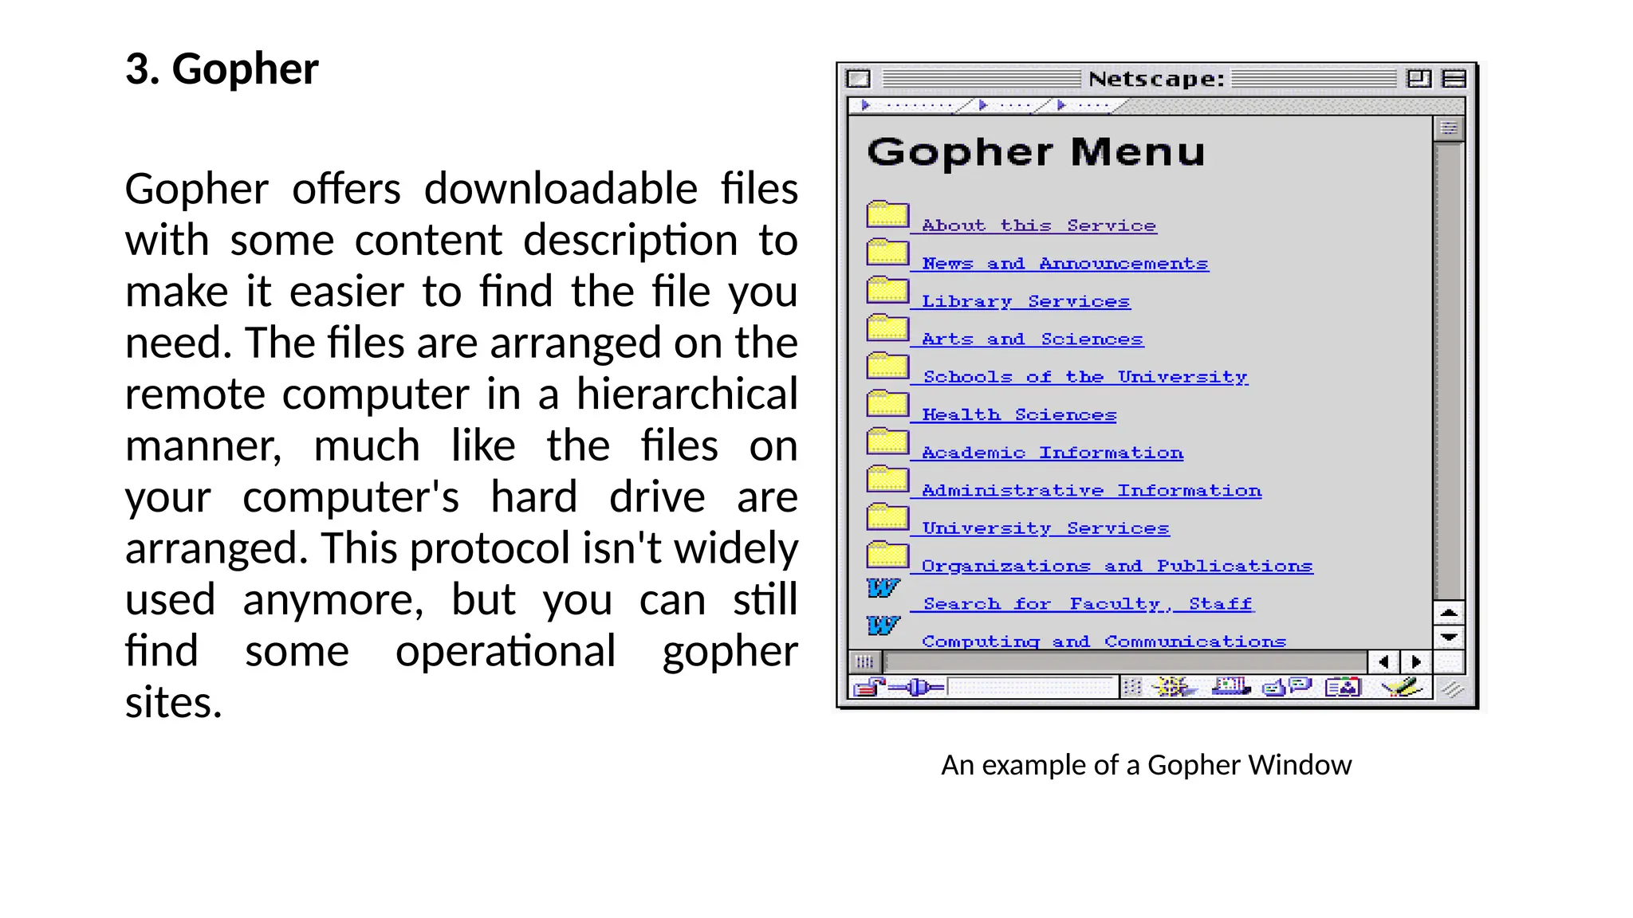The height and width of the screenshot is (918, 1633).
Task: Click the caption An example of a Gopher Window
Action: click(x=1146, y=765)
